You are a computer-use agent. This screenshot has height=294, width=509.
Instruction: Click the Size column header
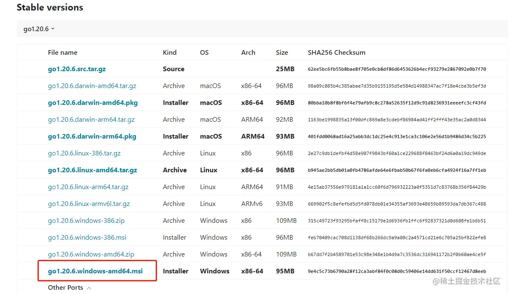pos(282,53)
